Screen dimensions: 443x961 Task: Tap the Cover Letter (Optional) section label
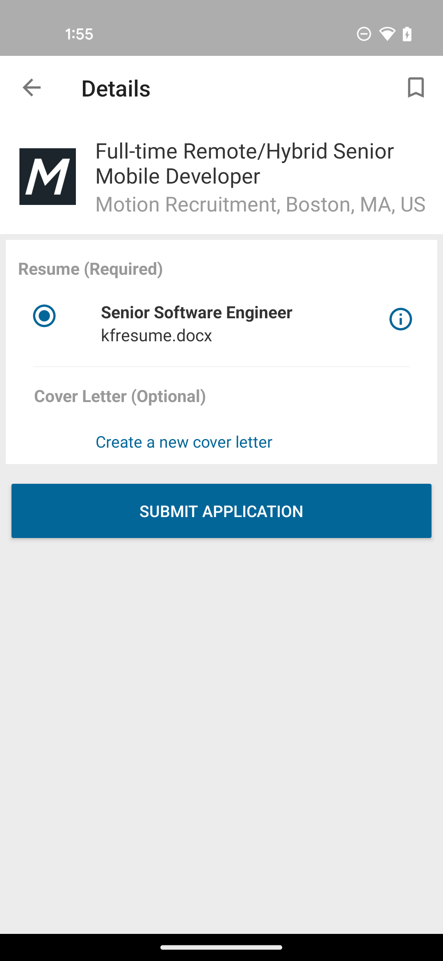(x=120, y=396)
